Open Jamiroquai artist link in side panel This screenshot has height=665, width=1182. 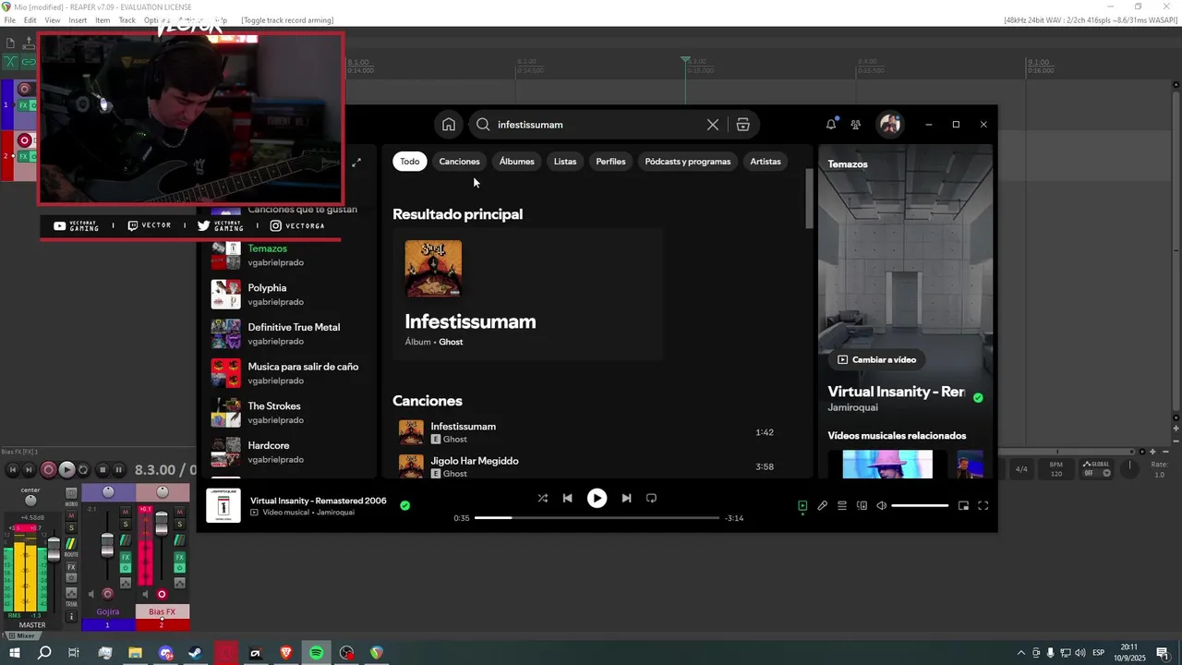tap(852, 407)
